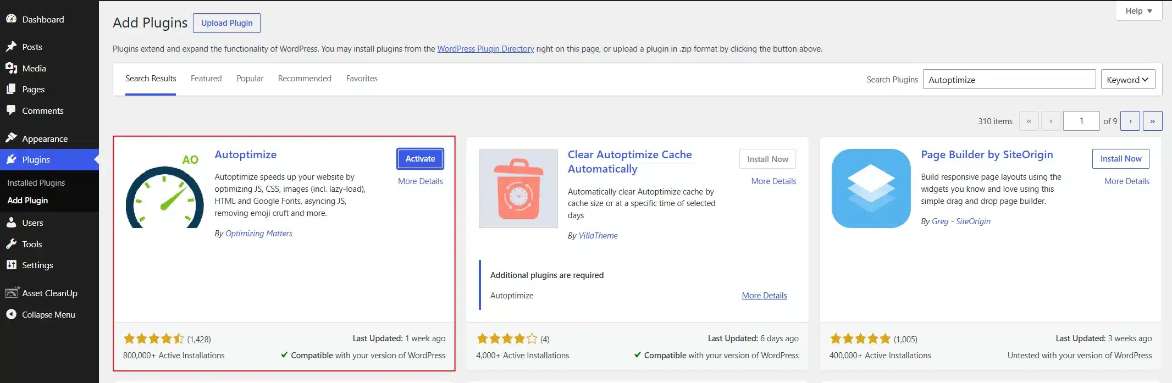Click the Appearance paintbrush icon

click(11, 138)
